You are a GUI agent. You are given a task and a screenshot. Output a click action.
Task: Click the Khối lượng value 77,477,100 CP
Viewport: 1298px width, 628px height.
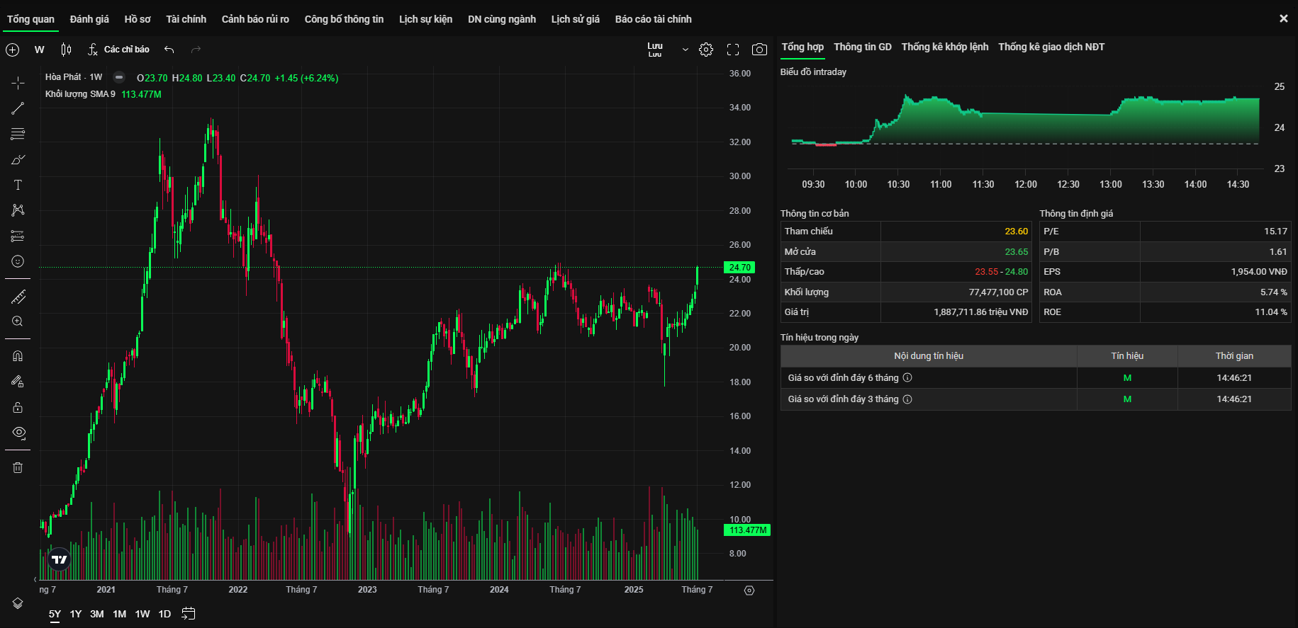coord(998,292)
